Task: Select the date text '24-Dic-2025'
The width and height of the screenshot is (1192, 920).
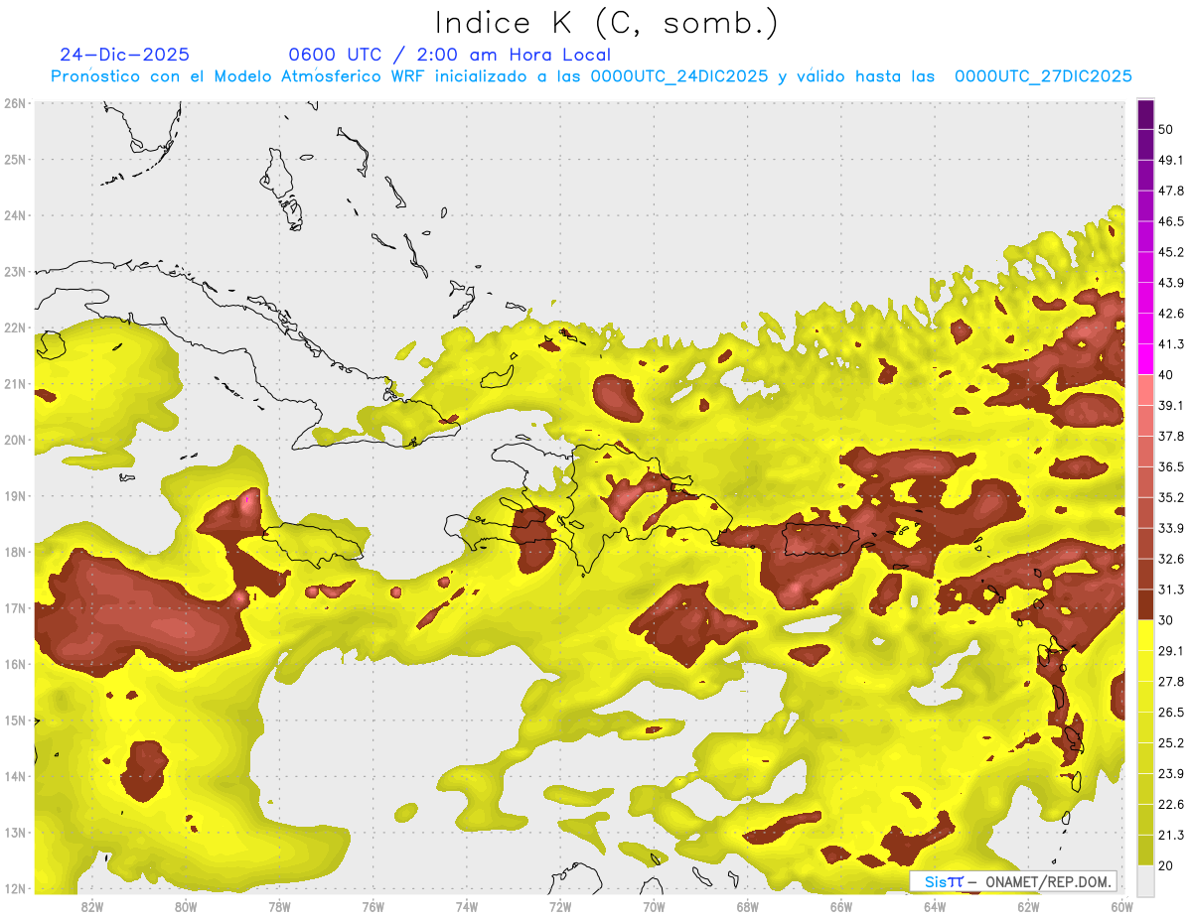Action: [124, 55]
